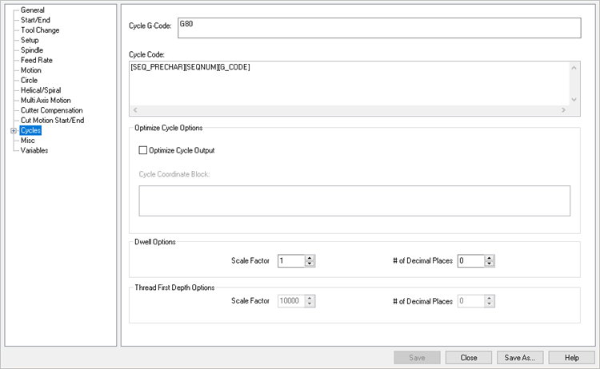This screenshot has width=600, height=369.
Task: Click the Save button
Action: click(417, 358)
